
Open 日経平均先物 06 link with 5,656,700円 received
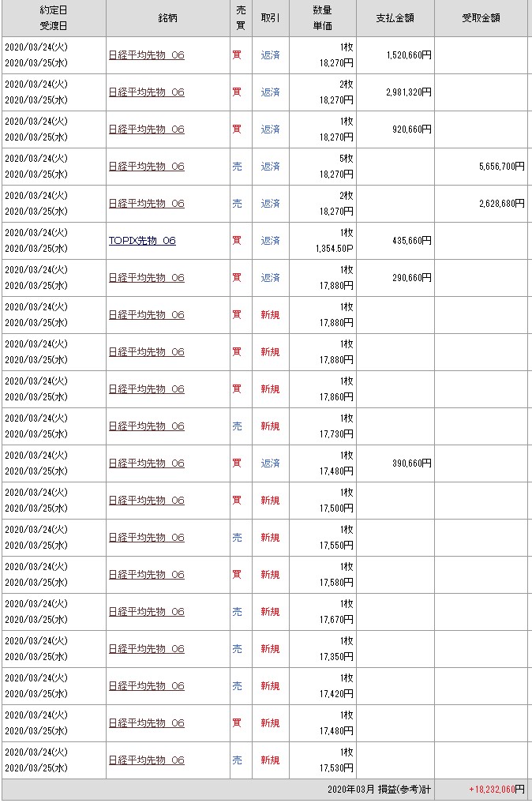click(146, 167)
